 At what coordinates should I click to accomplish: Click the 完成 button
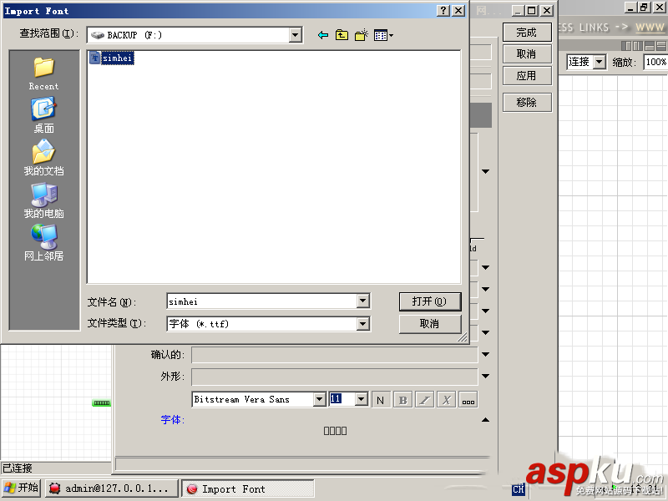pos(527,33)
